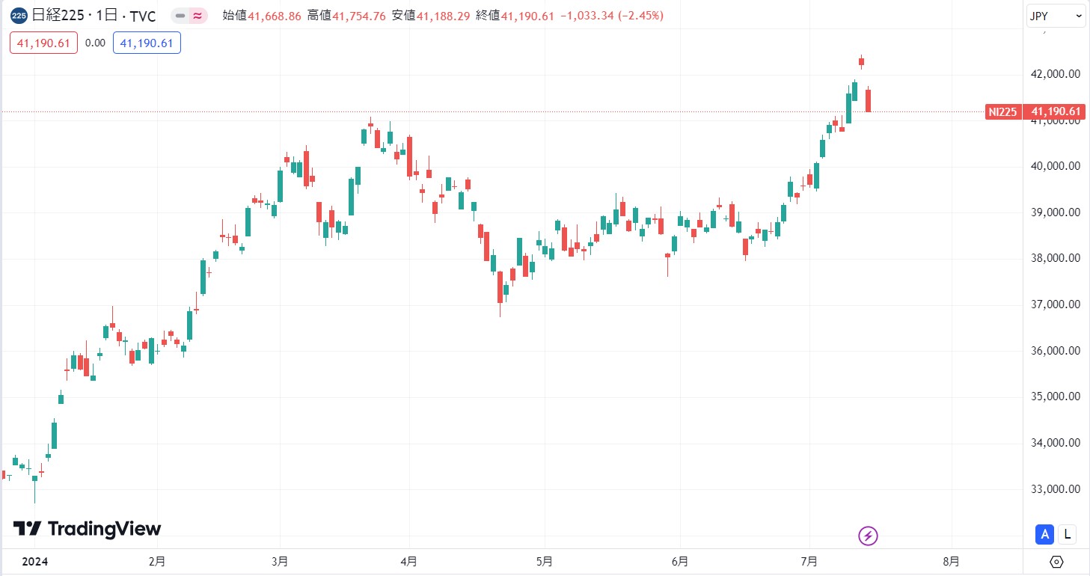Click the blue buy price button 41,190.61
Image resolution: width=1090 pixels, height=576 pixels.
coord(147,43)
